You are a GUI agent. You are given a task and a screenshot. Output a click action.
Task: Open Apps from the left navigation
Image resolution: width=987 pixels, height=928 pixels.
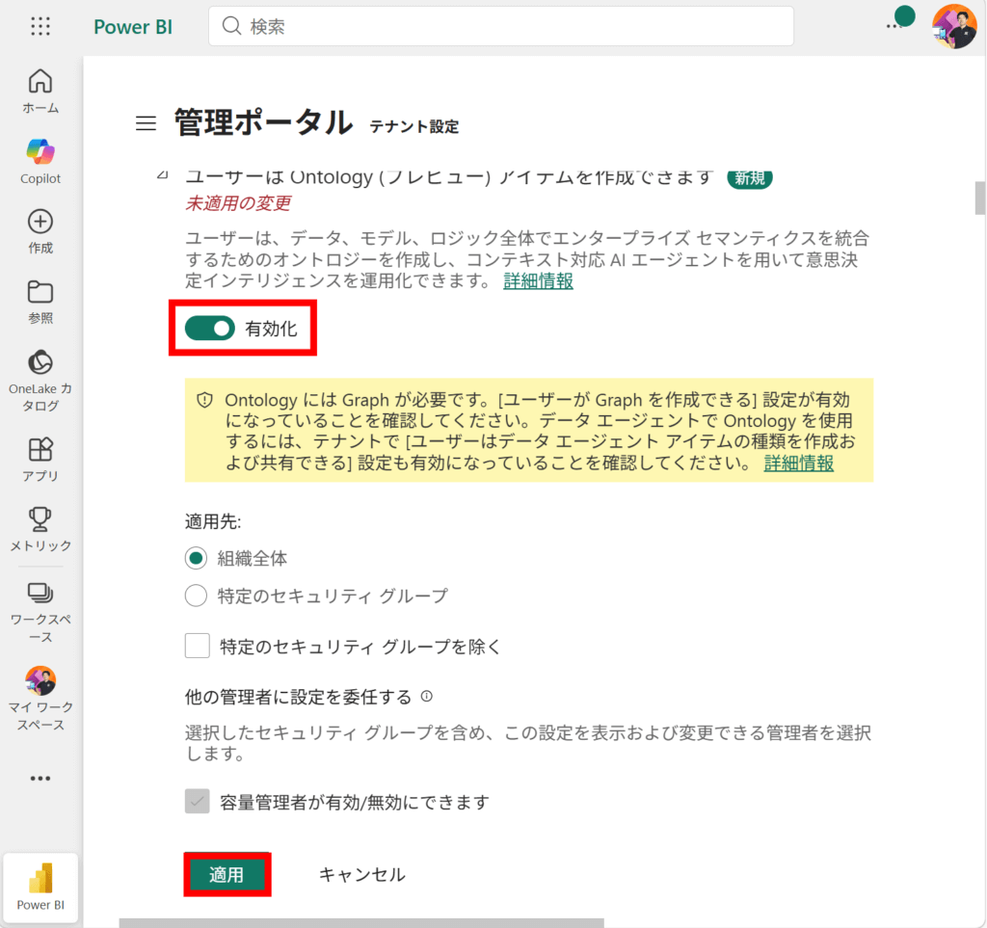pos(40,459)
